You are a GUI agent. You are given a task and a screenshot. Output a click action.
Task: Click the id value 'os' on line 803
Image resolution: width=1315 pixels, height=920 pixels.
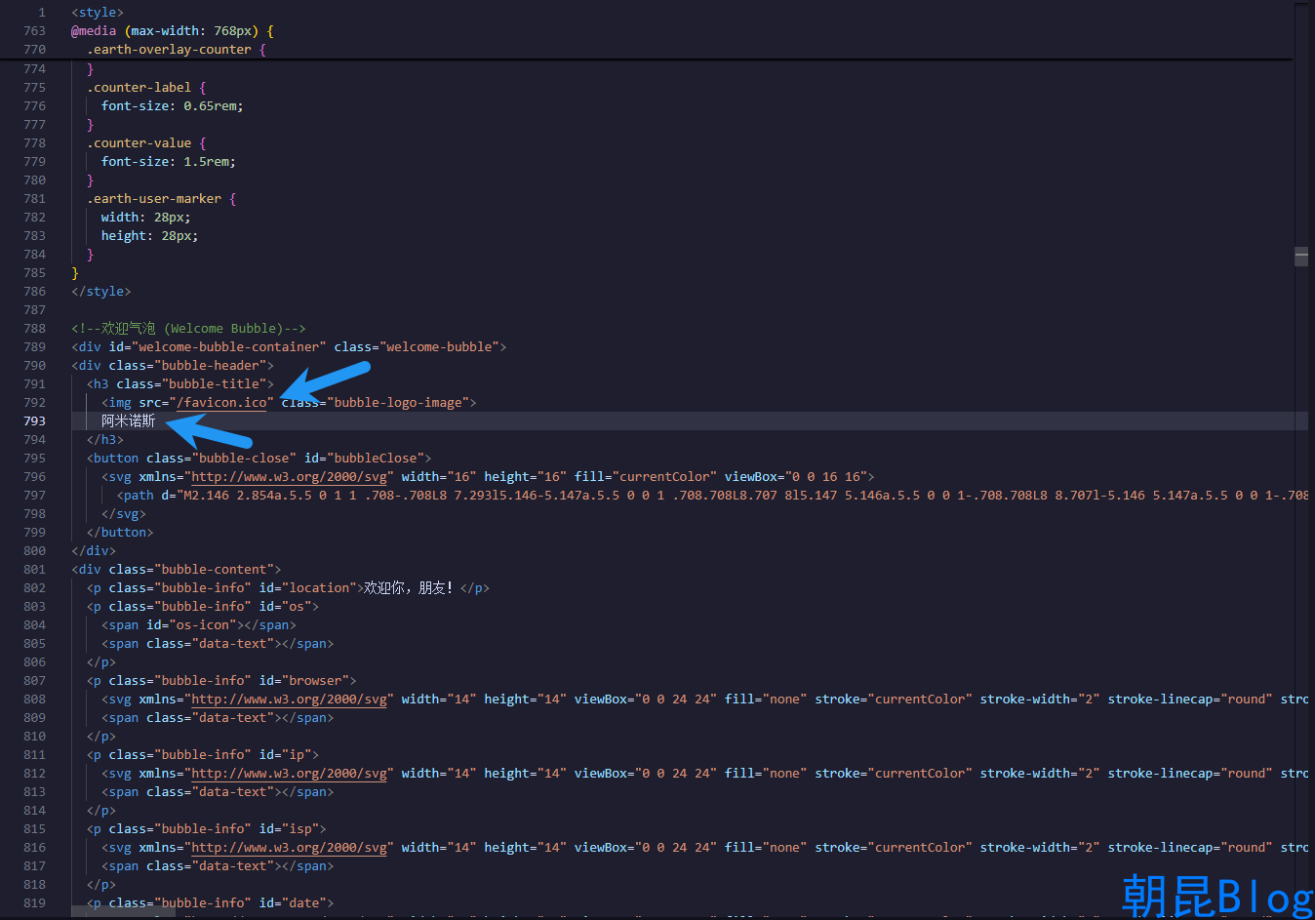pyautogui.click(x=297, y=606)
